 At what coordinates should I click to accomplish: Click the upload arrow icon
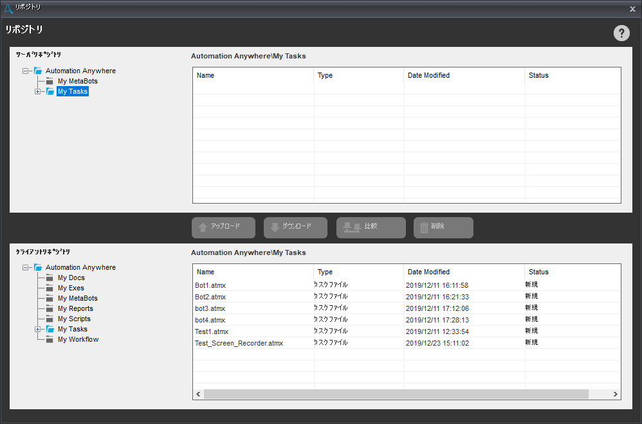point(203,227)
